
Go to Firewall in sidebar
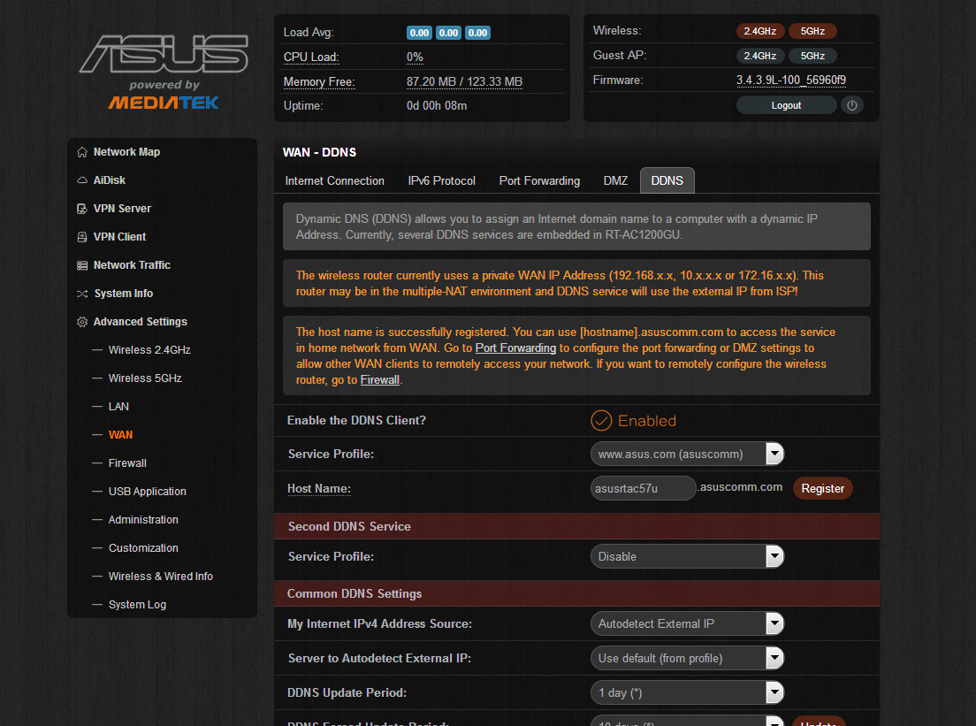[127, 463]
